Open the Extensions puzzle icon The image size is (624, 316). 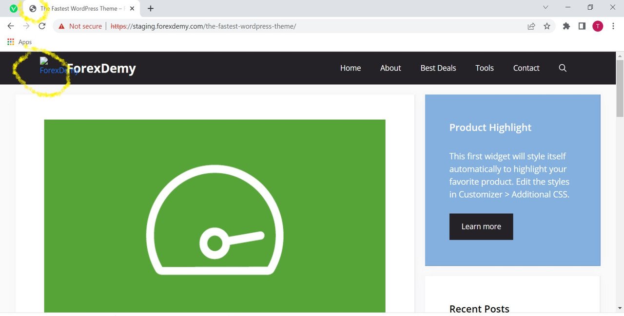pyautogui.click(x=566, y=26)
